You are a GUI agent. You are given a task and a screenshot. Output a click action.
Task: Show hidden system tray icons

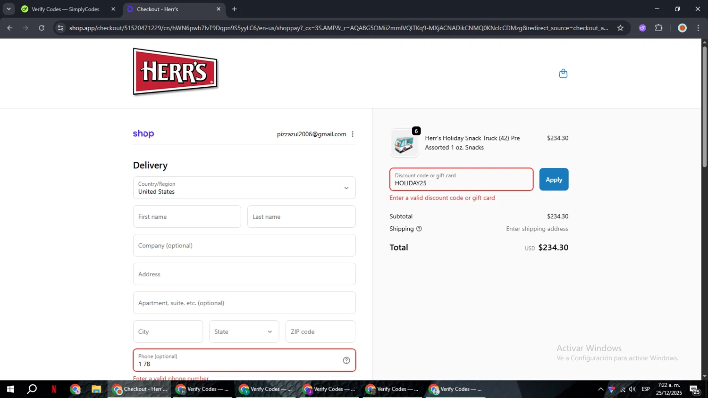(600, 389)
